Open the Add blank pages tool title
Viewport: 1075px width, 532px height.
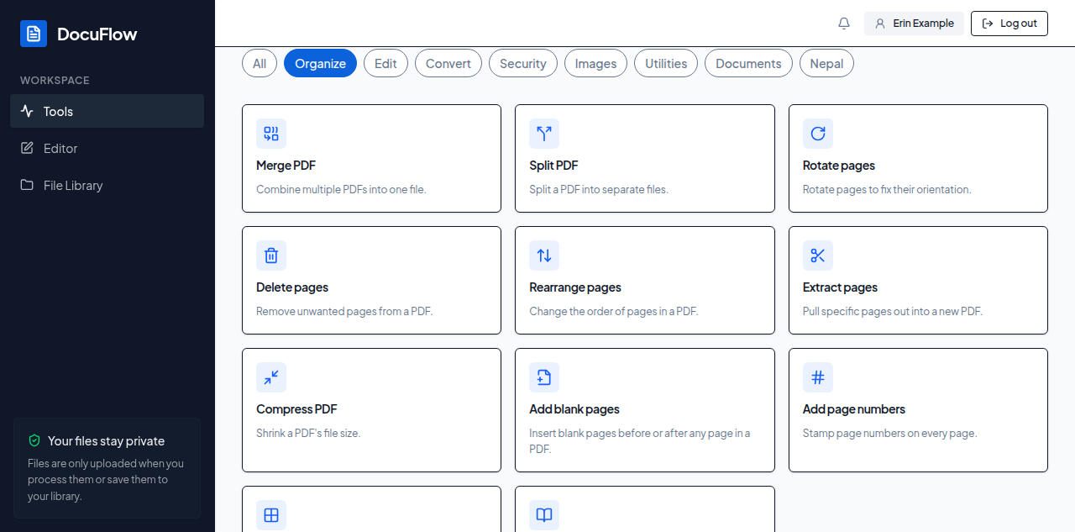pos(574,409)
